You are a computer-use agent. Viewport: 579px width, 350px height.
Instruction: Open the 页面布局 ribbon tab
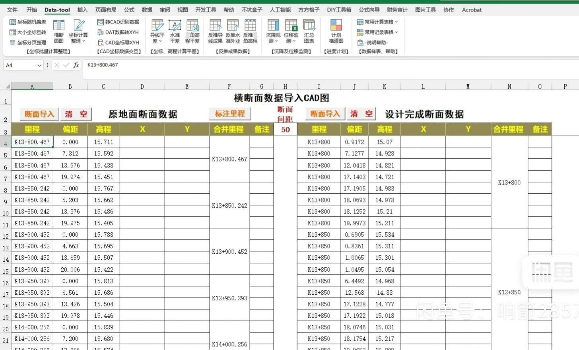pyautogui.click(x=106, y=10)
